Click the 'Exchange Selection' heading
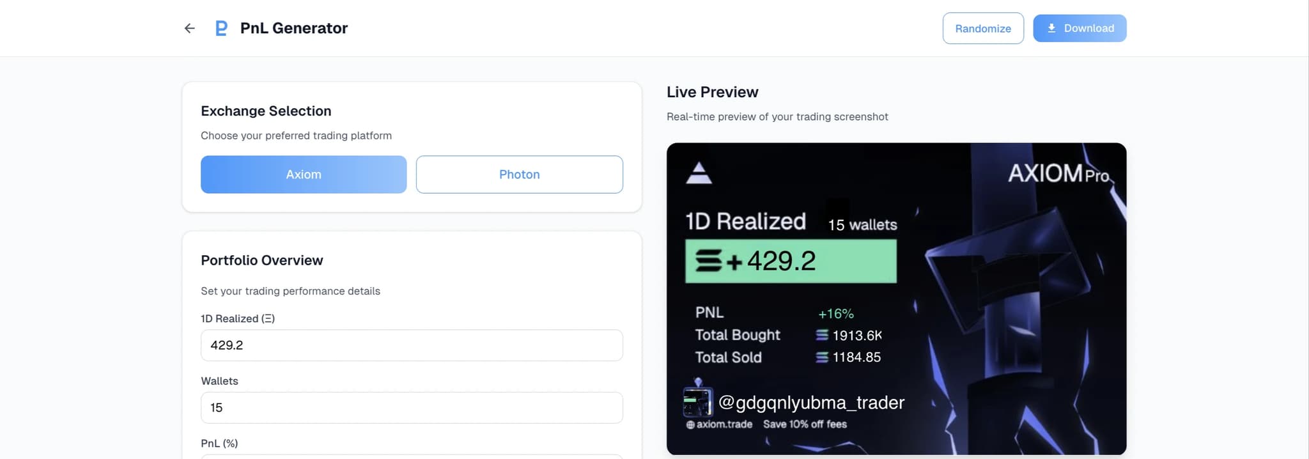 click(266, 111)
